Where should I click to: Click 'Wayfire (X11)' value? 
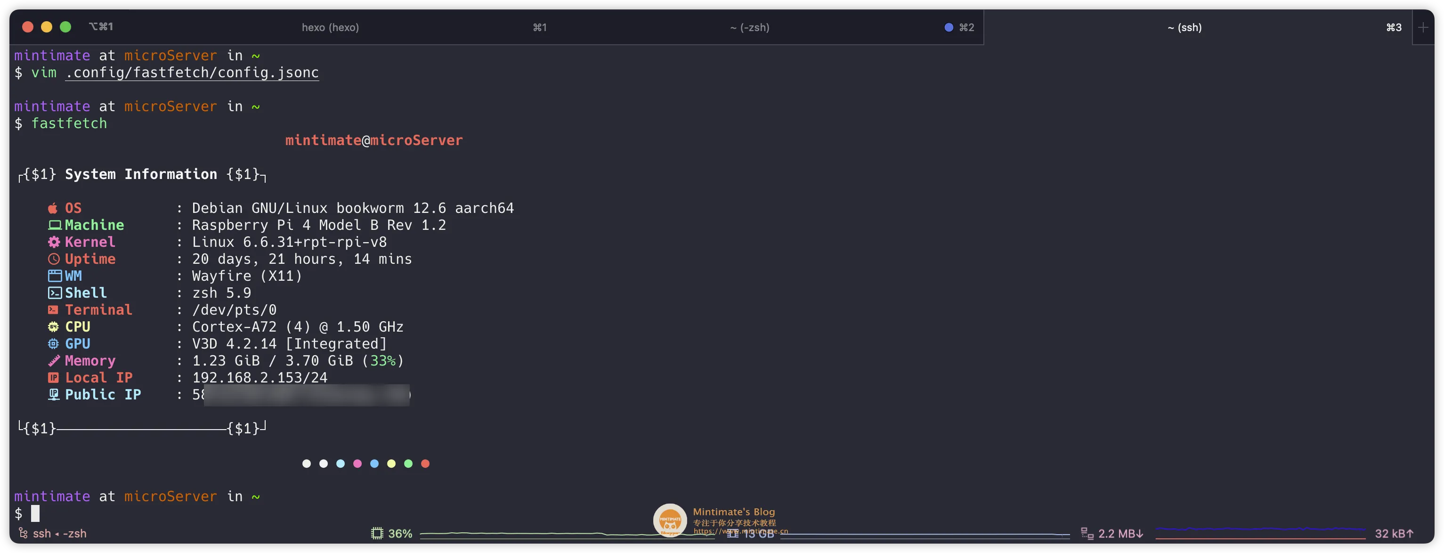click(x=247, y=276)
